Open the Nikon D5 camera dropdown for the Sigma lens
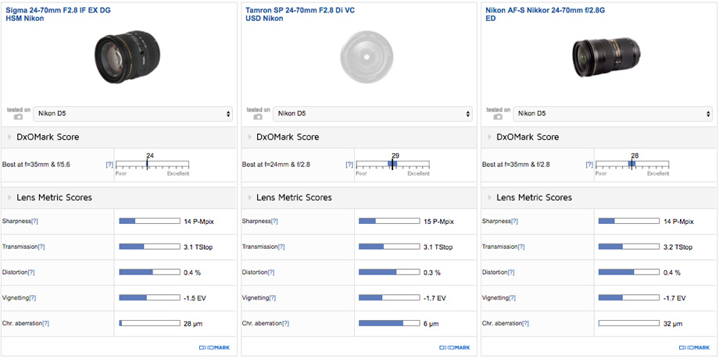The height and width of the screenshot is (359, 719). click(133, 114)
